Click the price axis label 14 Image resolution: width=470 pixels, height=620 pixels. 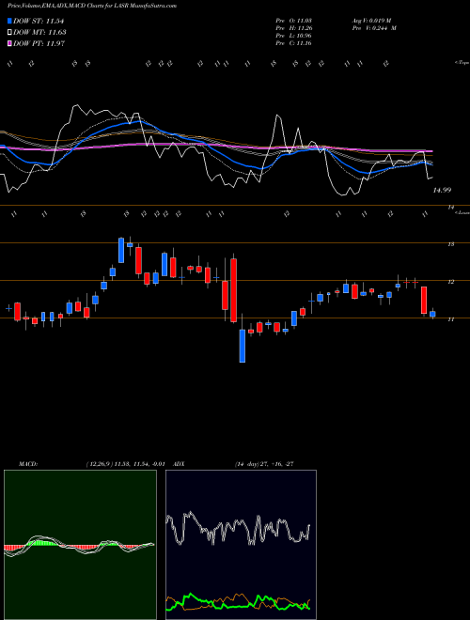point(450,207)
